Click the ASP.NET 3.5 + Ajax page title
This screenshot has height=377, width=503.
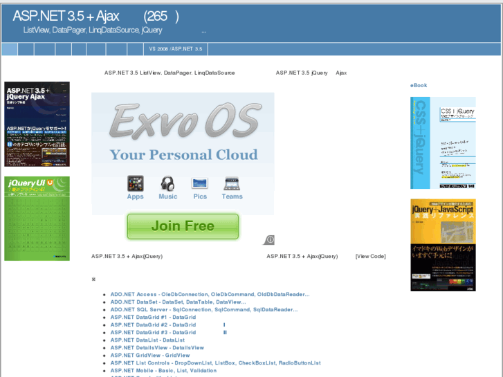click(x=96, y=16)
